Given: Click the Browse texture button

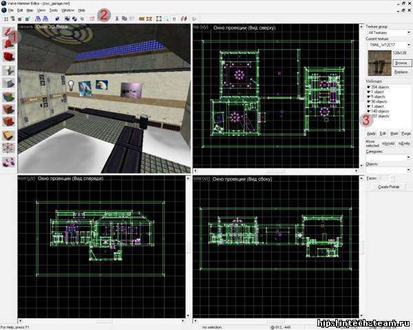Looking at the screenshot, I should pyautogui.click(x=402, y=63).
